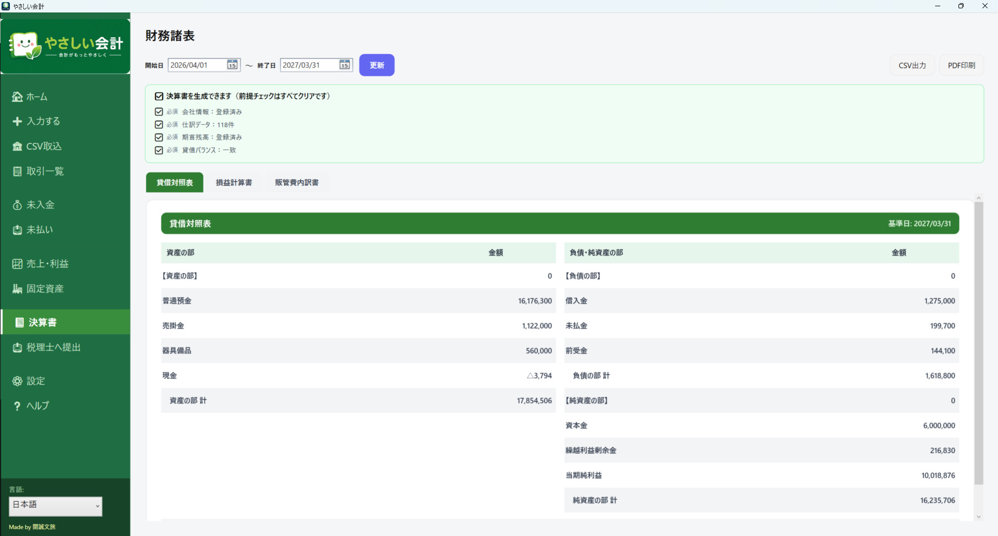This screenshot has height=536, width=998.
Task: Click the 終了日 date input field
Action: (x=316, y=65)
